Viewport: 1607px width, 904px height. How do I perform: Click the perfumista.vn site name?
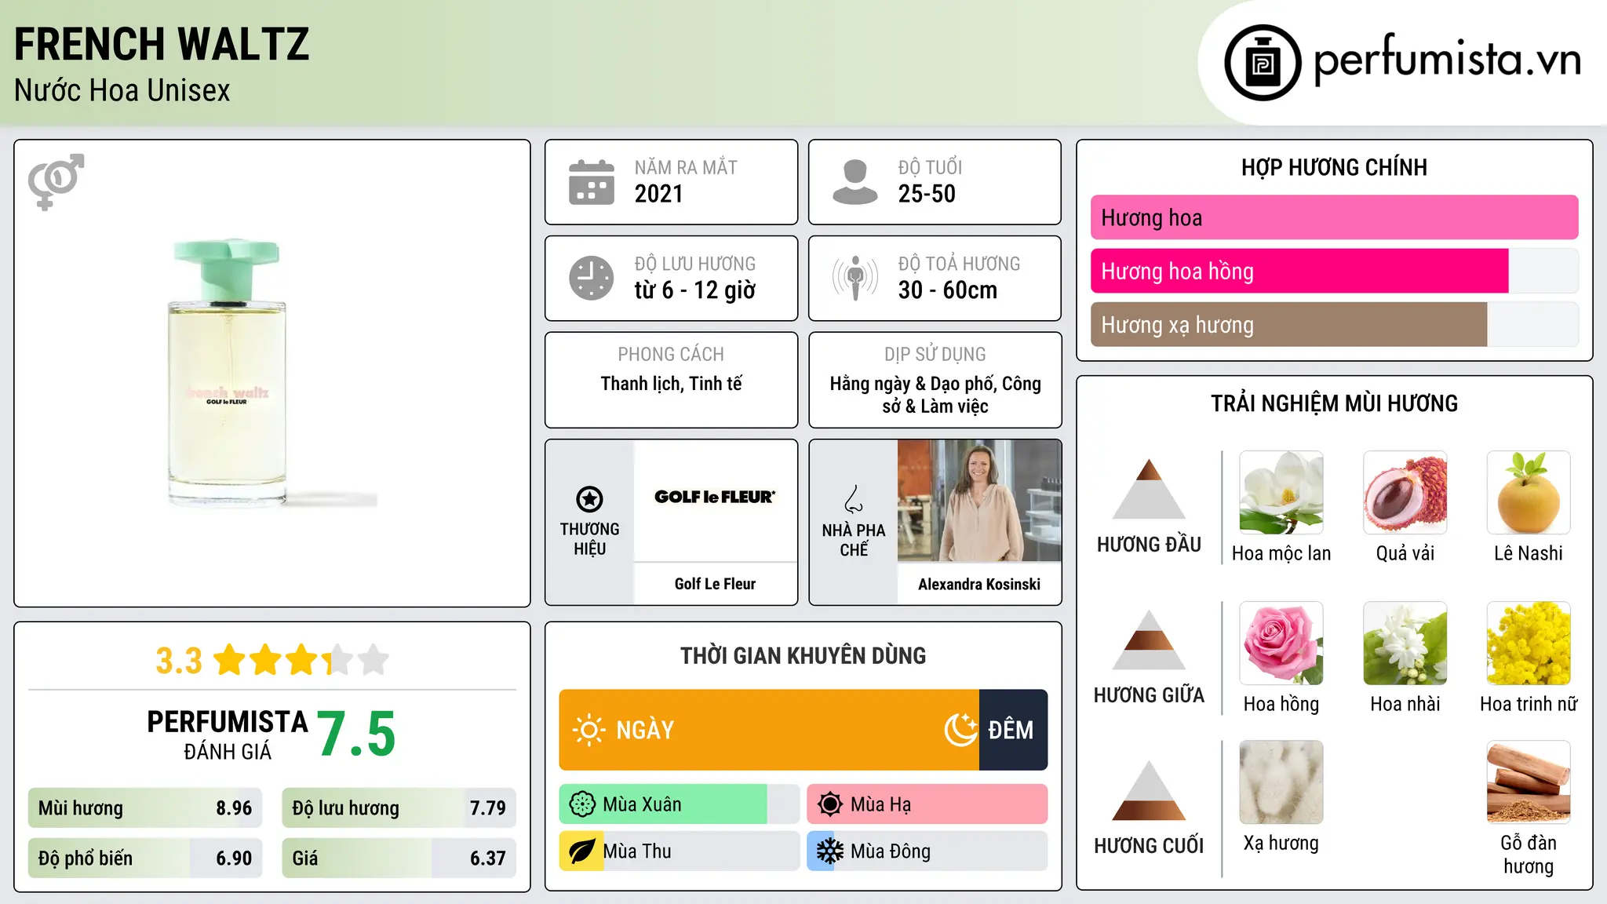click(x=1448, y=60)
